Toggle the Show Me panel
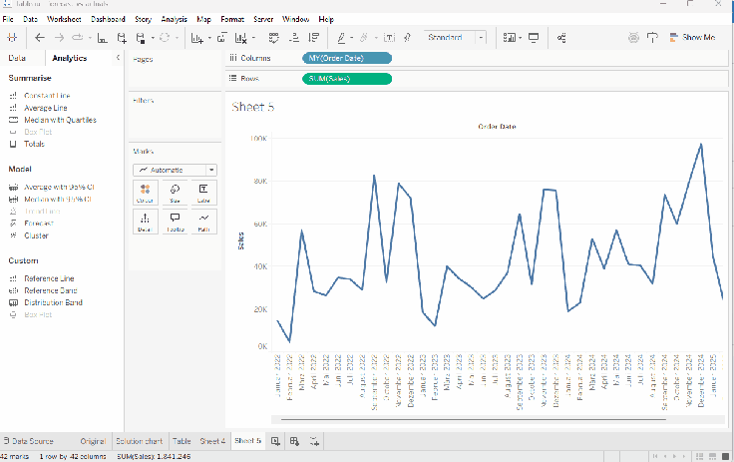 (x=691, y=38)
